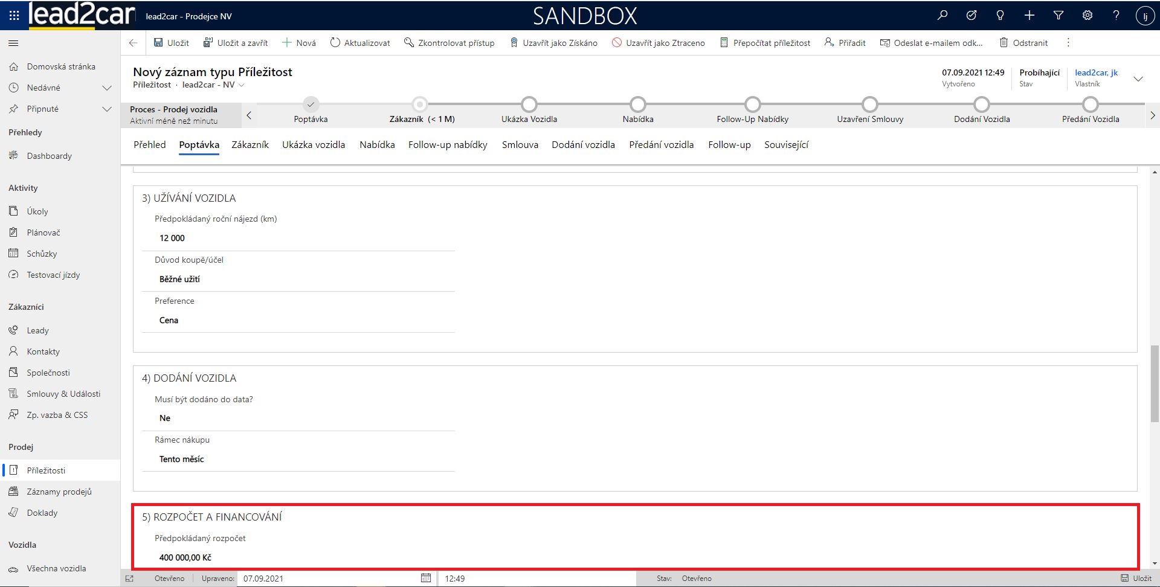Click the help question mark icon
1160x587 pixels.
[1116, 16]
